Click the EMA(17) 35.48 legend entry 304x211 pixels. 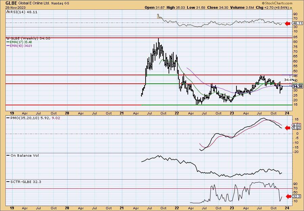pos(21,42)
